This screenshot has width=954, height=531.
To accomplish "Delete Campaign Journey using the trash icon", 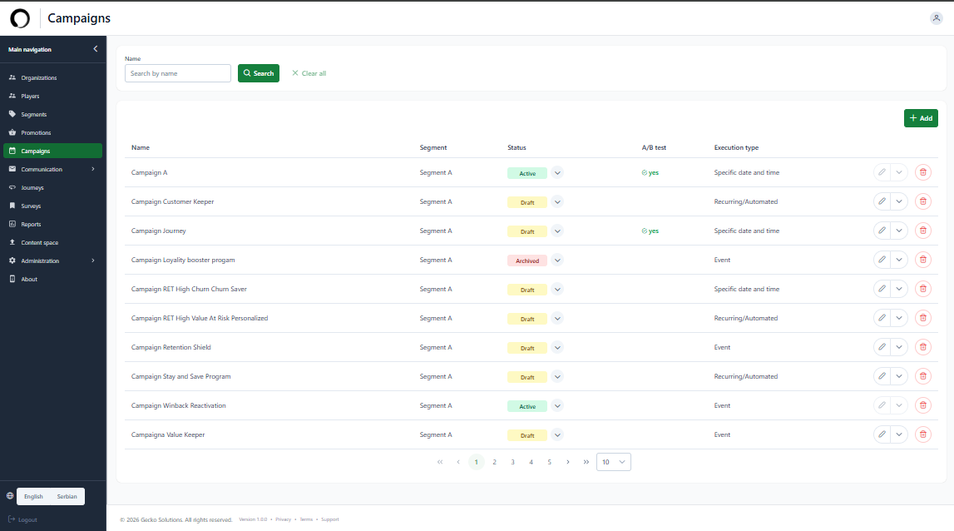I will [x=922, y=231].
